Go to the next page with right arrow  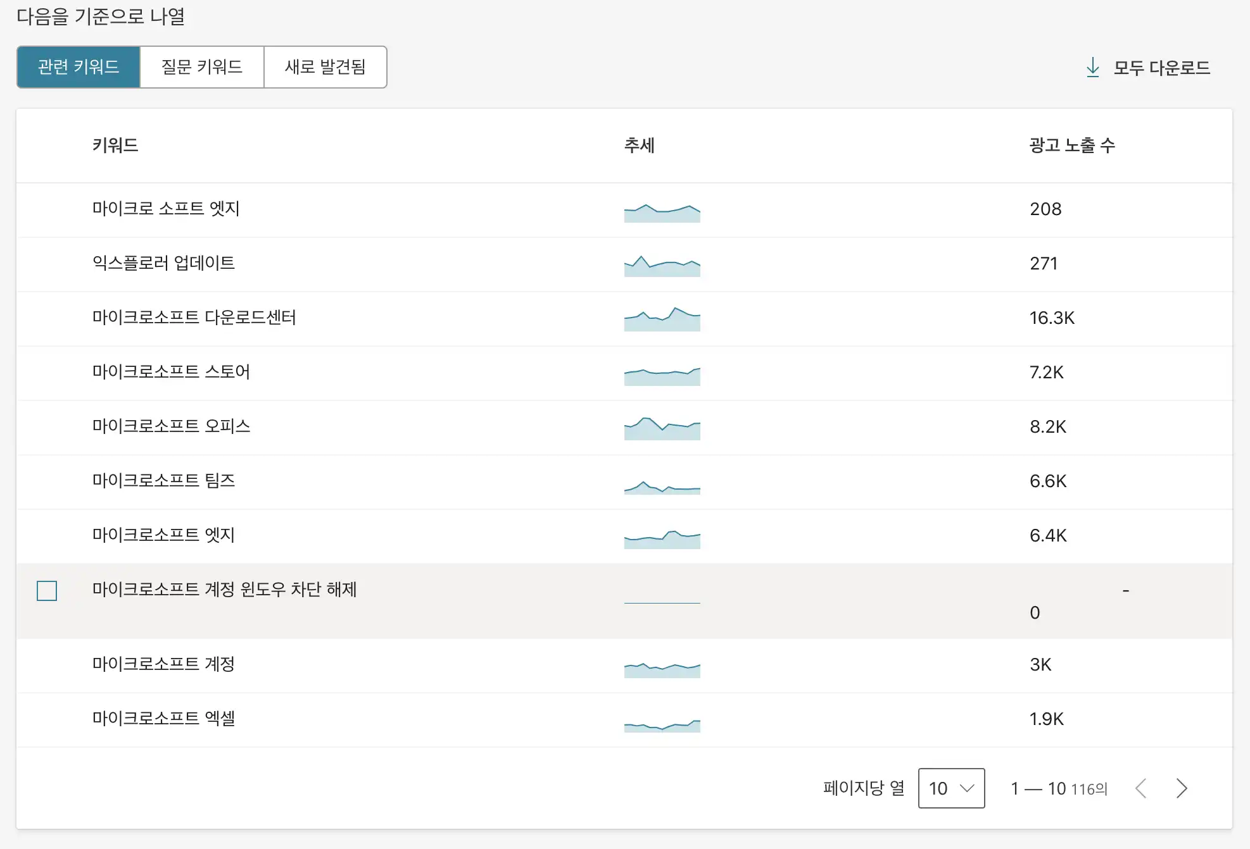point(1182,789)
